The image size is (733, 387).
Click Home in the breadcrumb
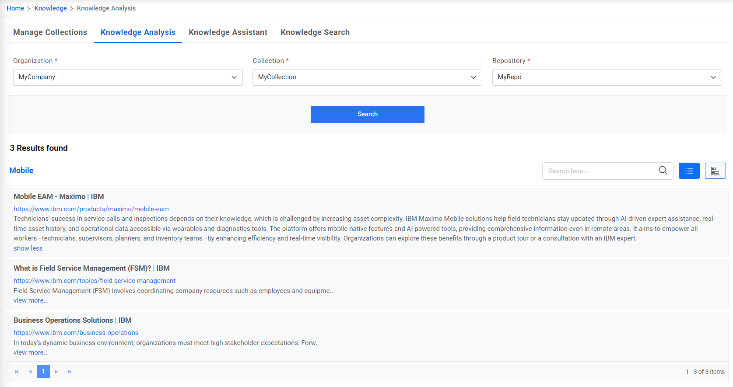15,8
